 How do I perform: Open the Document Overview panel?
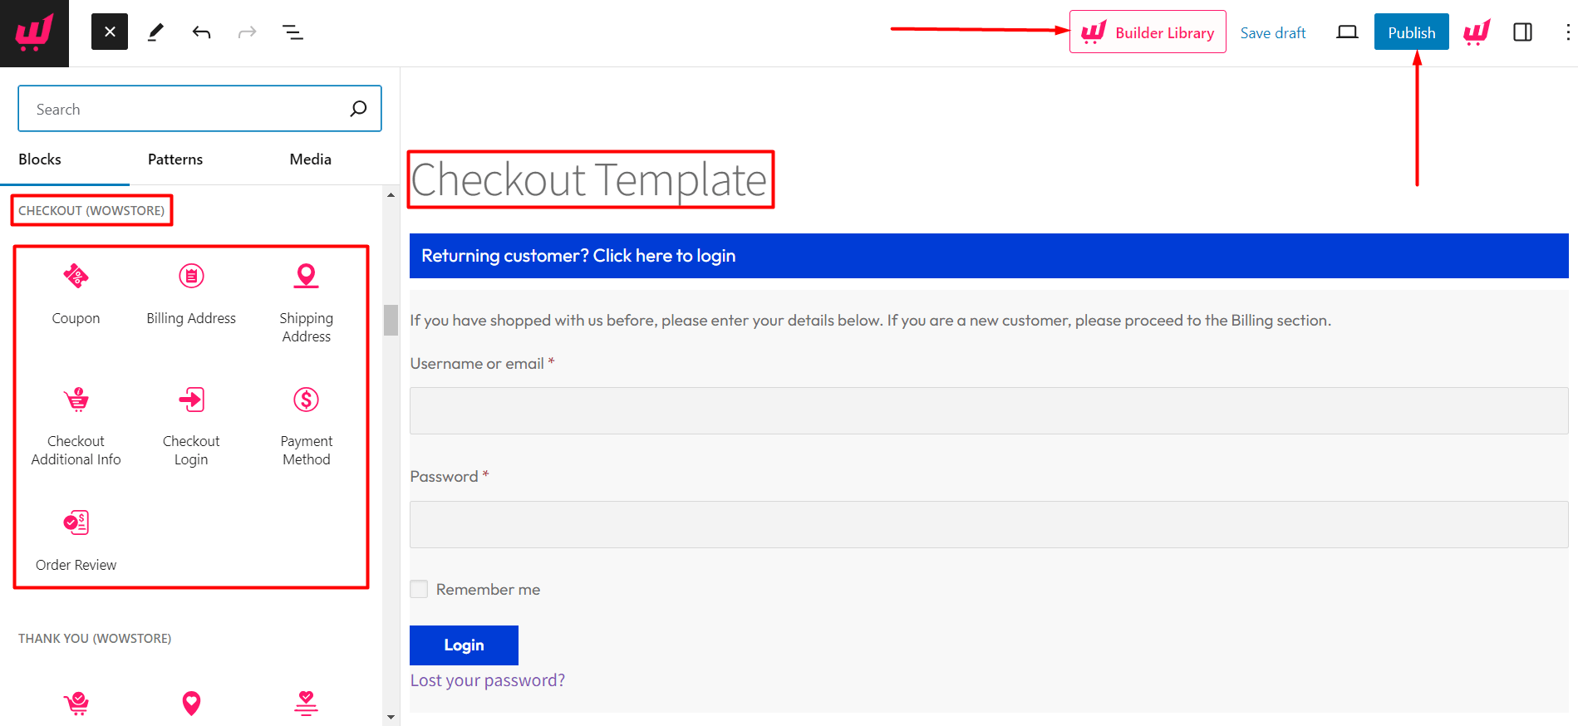pos(292,32)
